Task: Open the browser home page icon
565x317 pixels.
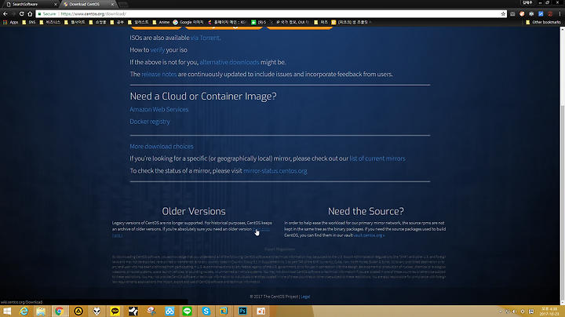Action: pyautogui.click(x=30, y=13)
